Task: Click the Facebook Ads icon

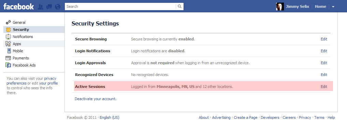Action: [9, 65]
